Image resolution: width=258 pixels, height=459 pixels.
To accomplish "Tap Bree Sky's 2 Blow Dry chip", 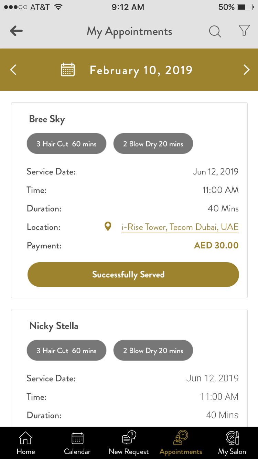I will pos(153,144).
